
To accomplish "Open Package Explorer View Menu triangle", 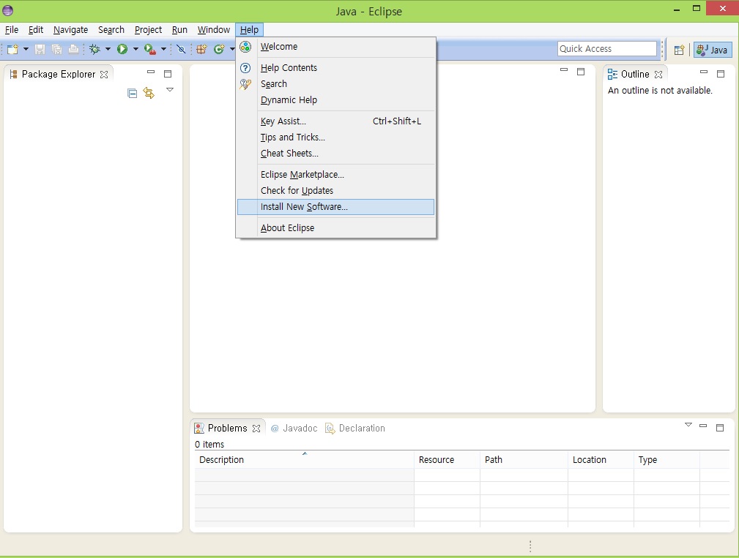I will pos(170,90).
